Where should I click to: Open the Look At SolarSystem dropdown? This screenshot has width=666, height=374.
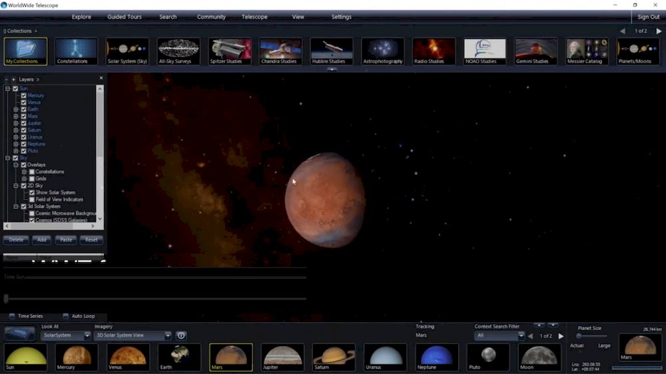pyautogui.click(x=66, y=335)
